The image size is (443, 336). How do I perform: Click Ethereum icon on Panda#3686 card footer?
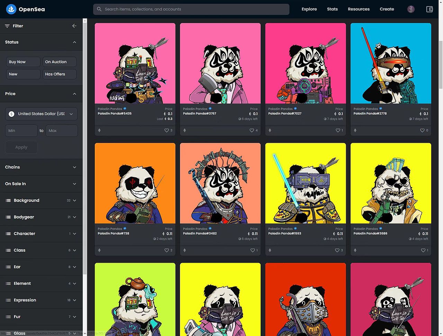pos(355,250)
